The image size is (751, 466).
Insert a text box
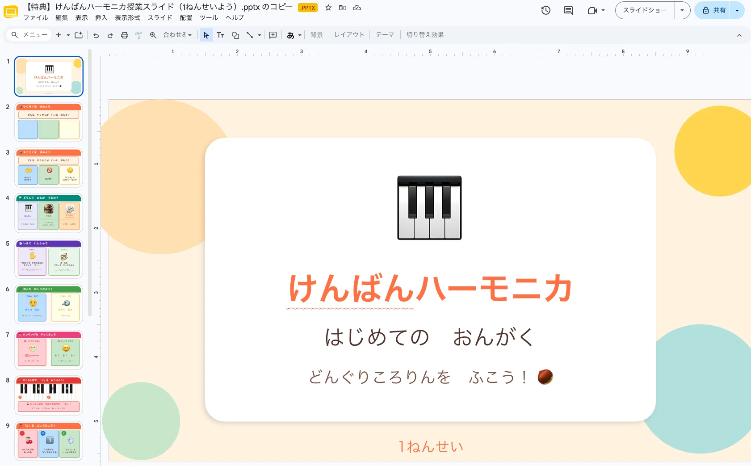[220, 35]
